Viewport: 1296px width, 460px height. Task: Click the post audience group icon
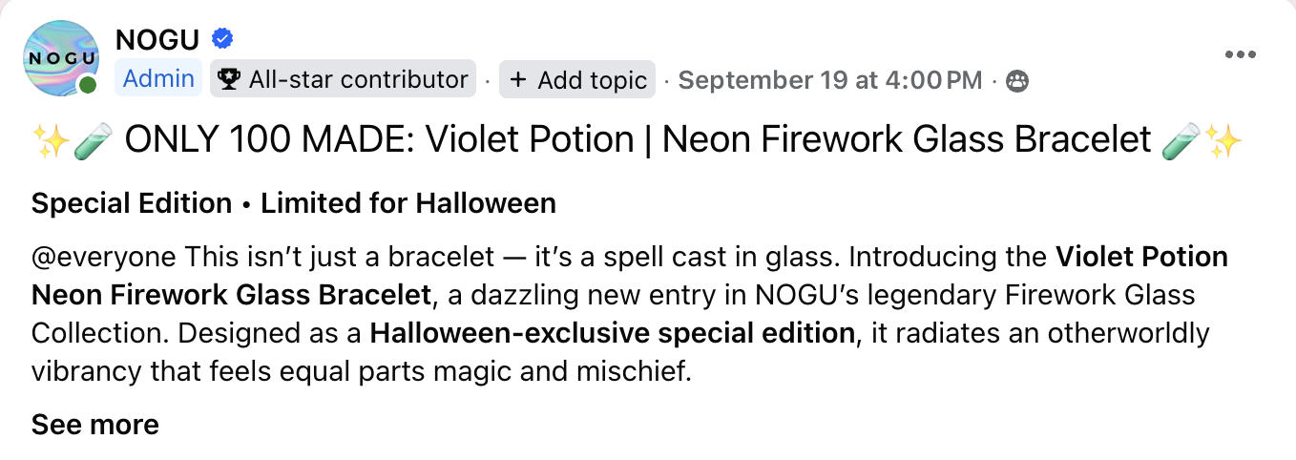(x=1017, y=80)
